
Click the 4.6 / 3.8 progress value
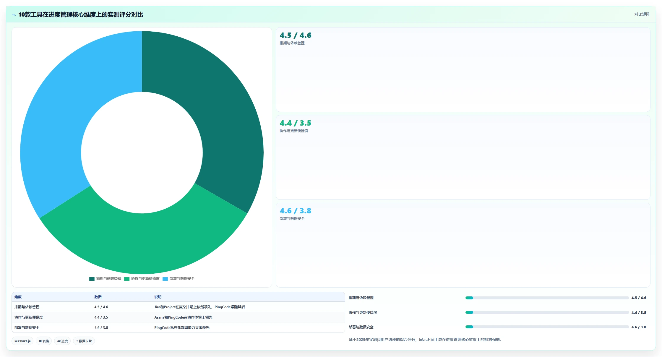click(x=639, y=327)
